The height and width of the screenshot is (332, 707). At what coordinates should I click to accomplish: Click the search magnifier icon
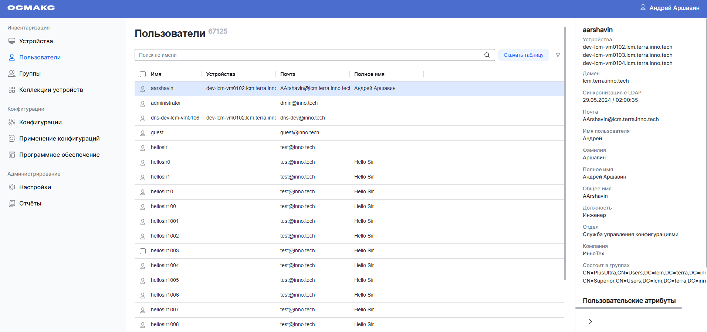coord(487,55)
